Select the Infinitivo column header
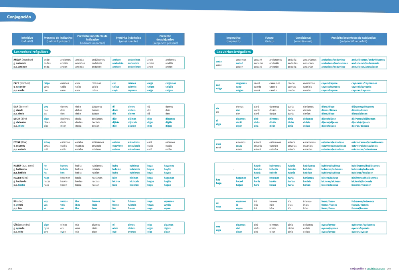Screen dimensions: 399x277 27,39
